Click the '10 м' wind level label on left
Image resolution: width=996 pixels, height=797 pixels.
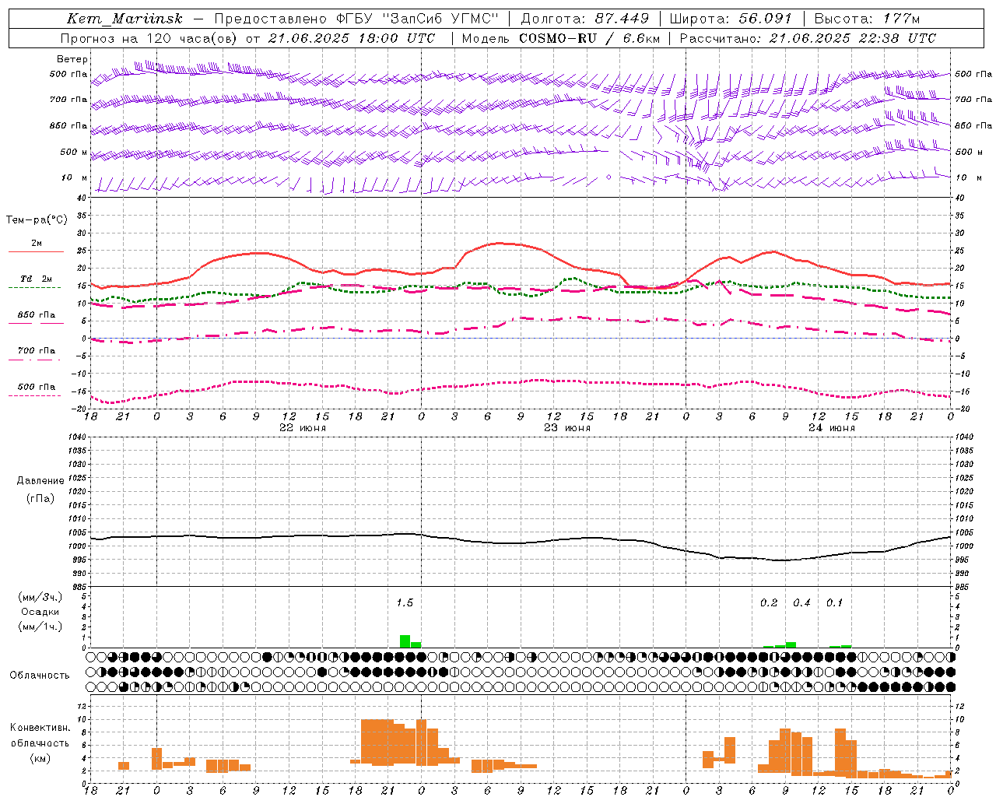(73, 178)
